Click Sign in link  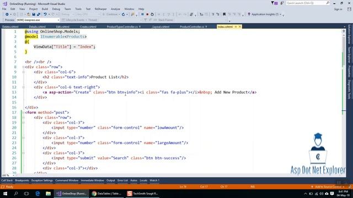tap(338, 9)
